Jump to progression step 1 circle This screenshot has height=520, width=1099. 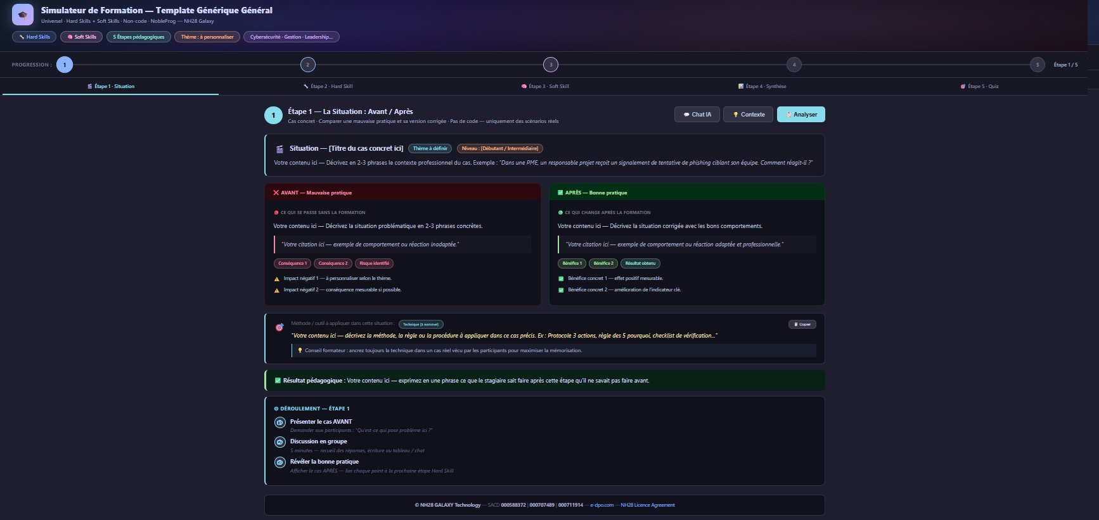pos(65,65)
